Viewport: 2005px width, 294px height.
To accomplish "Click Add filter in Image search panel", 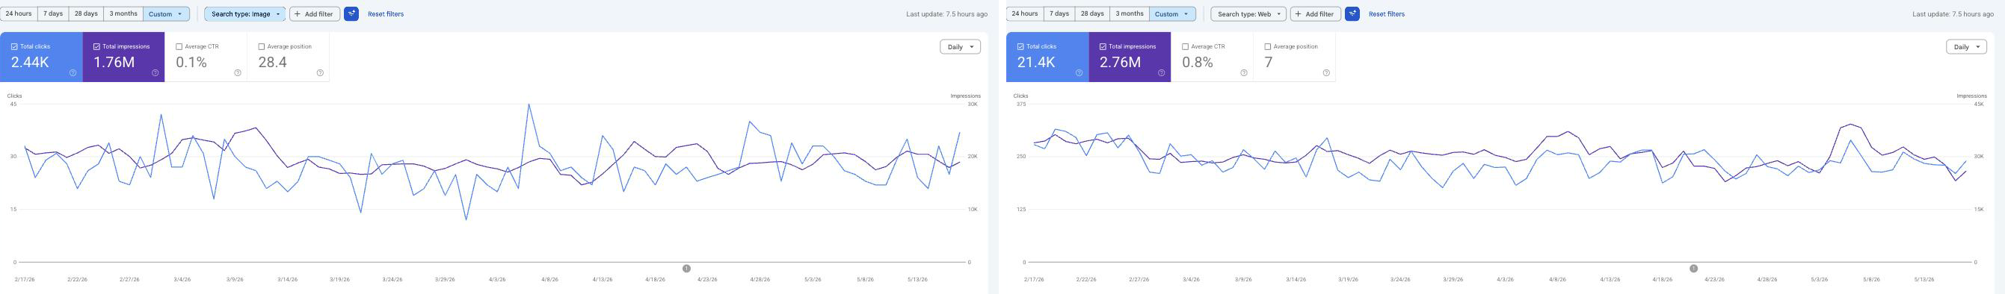I will tap(315, 14).
